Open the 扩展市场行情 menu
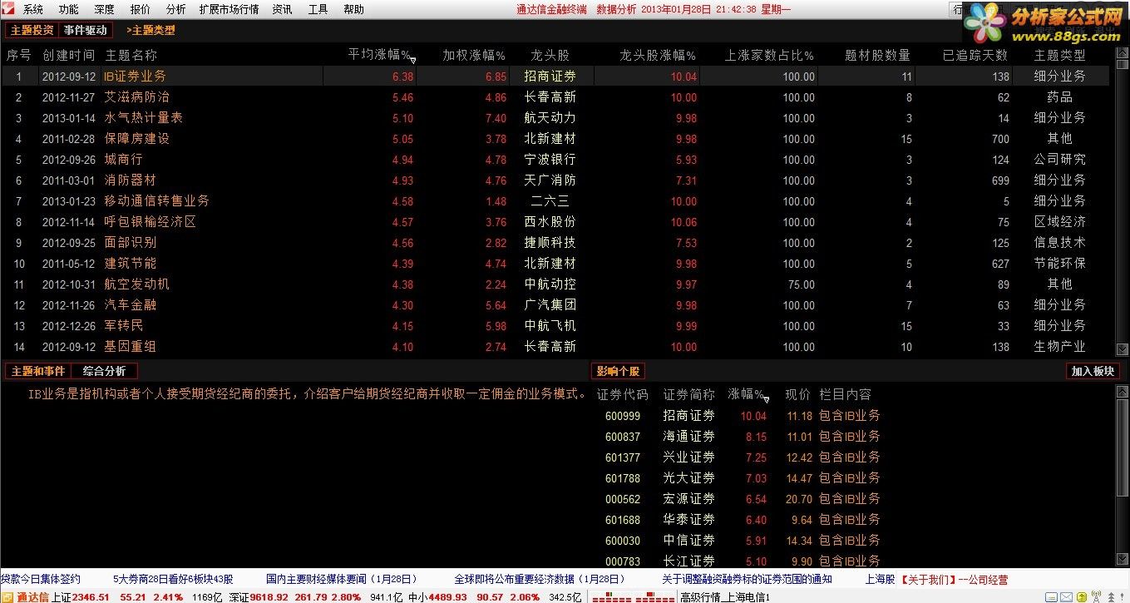The image size is (1130, 603). (229, 10)
